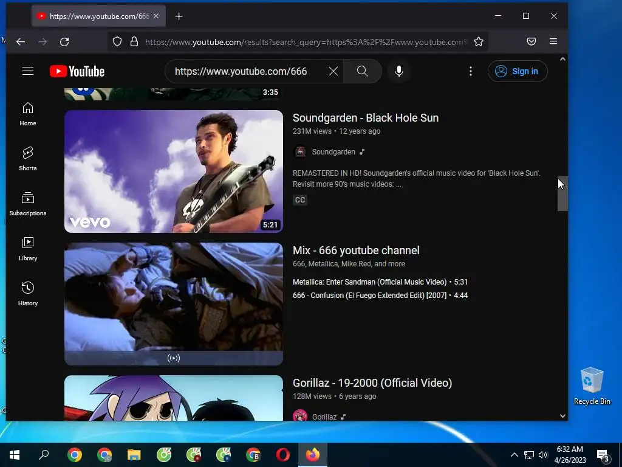
Task: Open the Windows Start menu
Action: coord(15,455)
